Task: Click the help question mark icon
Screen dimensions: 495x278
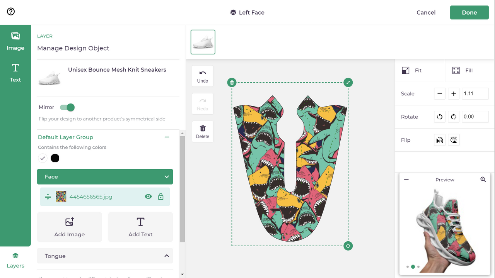Action: point(10,12)
